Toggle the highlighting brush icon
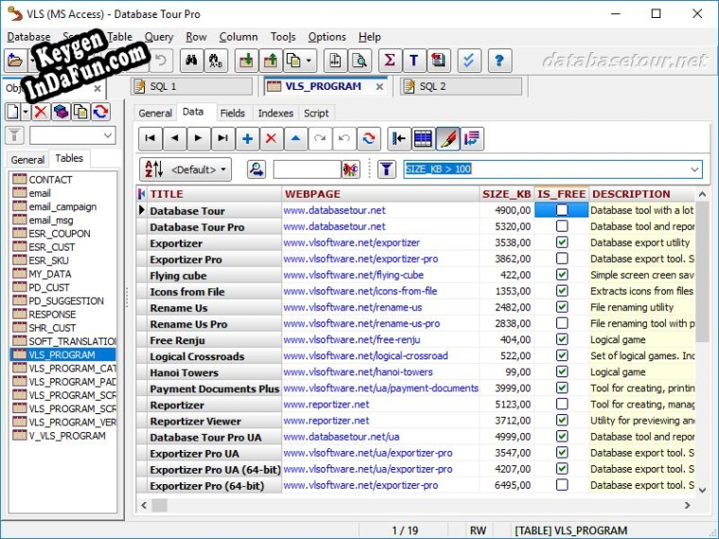This screenshot has height=539, width=719. 447,138
